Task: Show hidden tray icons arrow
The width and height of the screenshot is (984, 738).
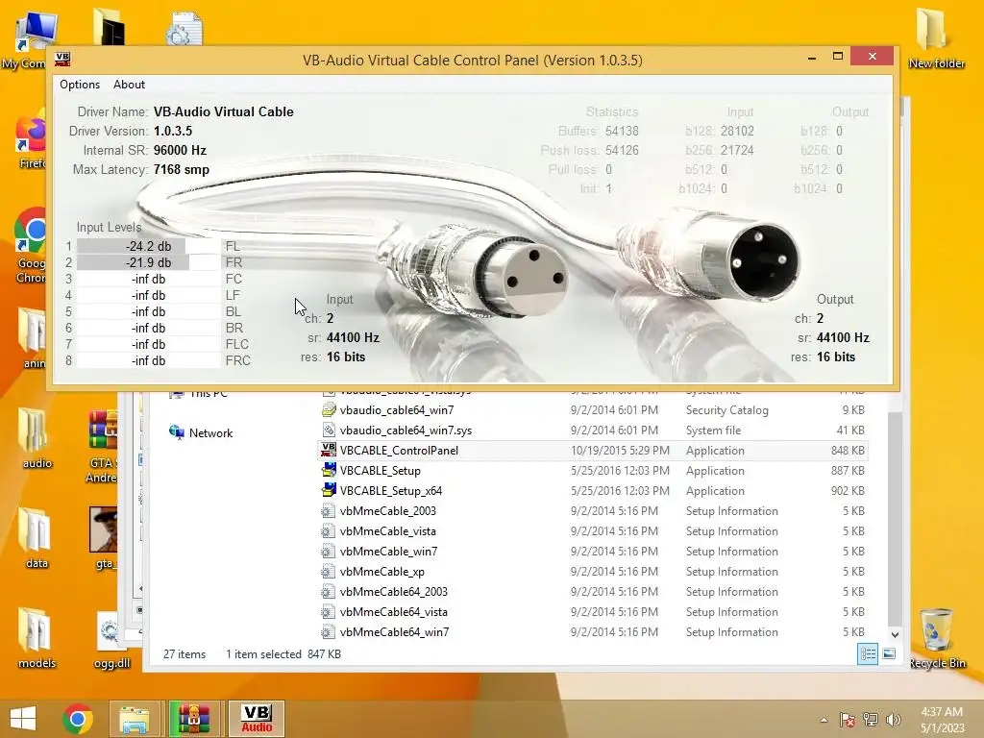Action: point(824,720)
